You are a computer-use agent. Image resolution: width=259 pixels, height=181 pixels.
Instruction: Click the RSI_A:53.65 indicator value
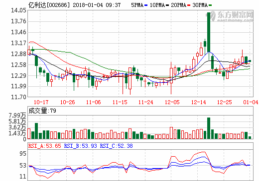(45, 146)
